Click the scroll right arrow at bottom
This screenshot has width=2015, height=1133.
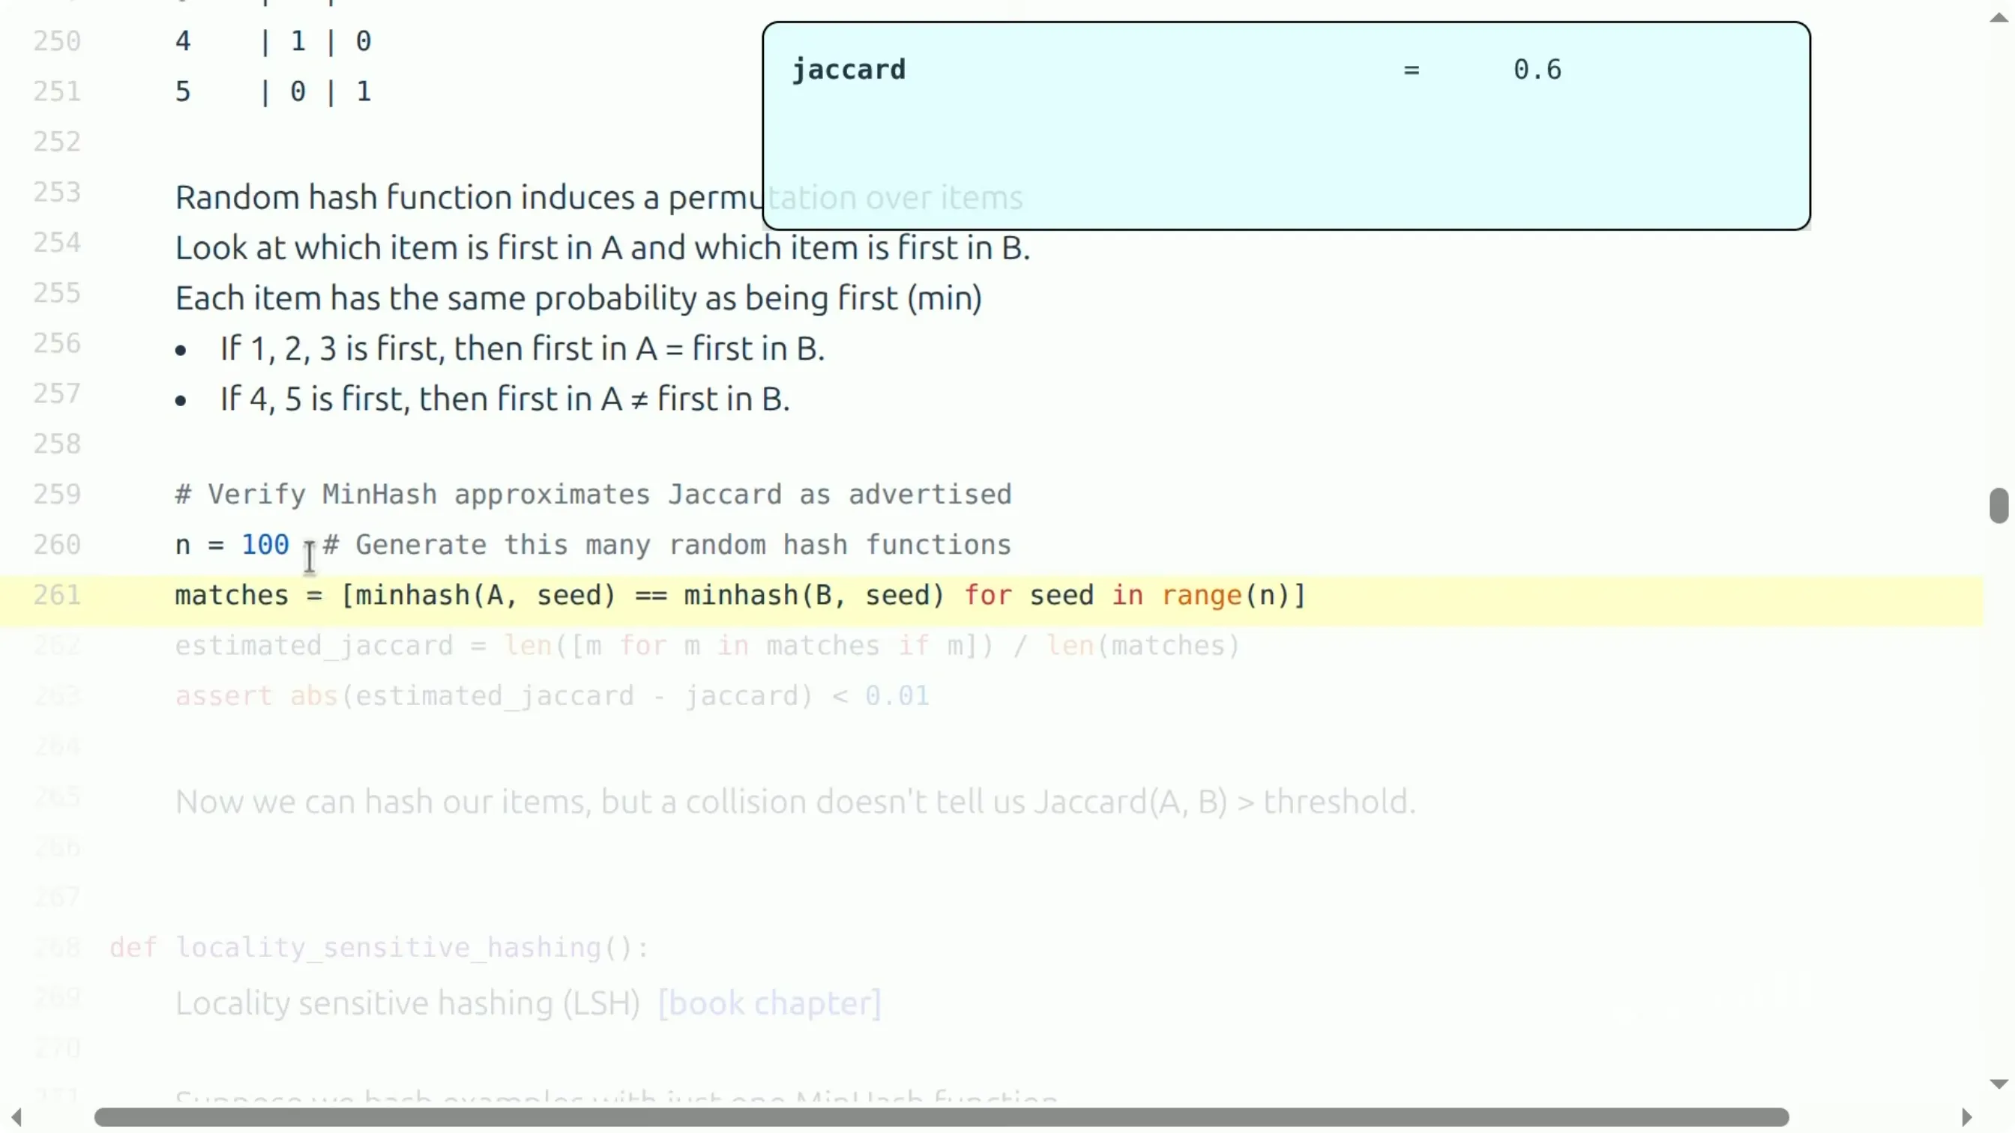click(1966, 1117)
